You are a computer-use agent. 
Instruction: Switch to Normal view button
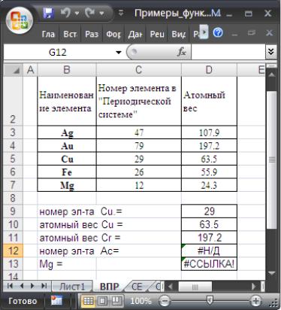tap(88, 301)
